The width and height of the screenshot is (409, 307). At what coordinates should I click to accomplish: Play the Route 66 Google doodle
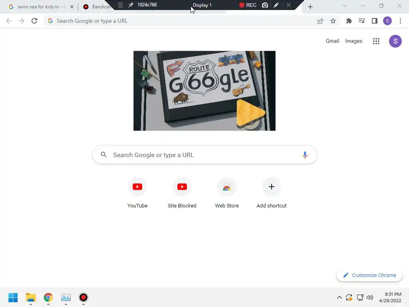coord(251,113)
